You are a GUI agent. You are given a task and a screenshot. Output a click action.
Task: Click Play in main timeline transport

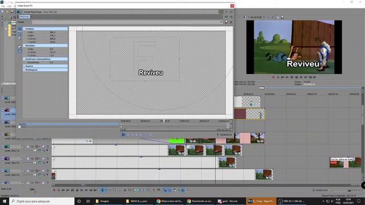tap(68, 190)
